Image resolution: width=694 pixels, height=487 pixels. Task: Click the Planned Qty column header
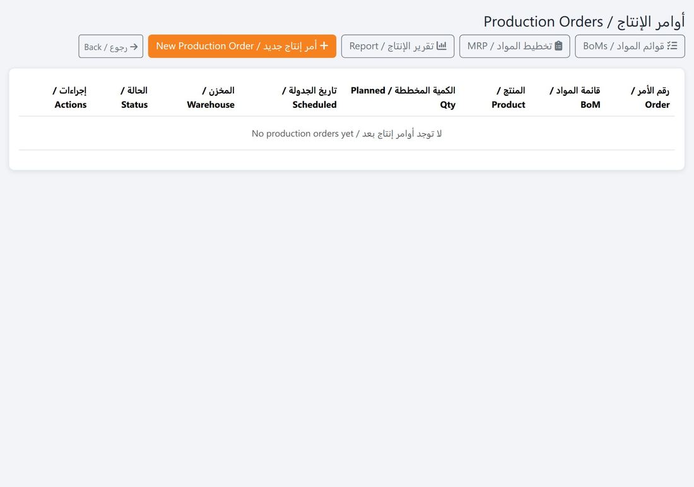coord(403,97)
